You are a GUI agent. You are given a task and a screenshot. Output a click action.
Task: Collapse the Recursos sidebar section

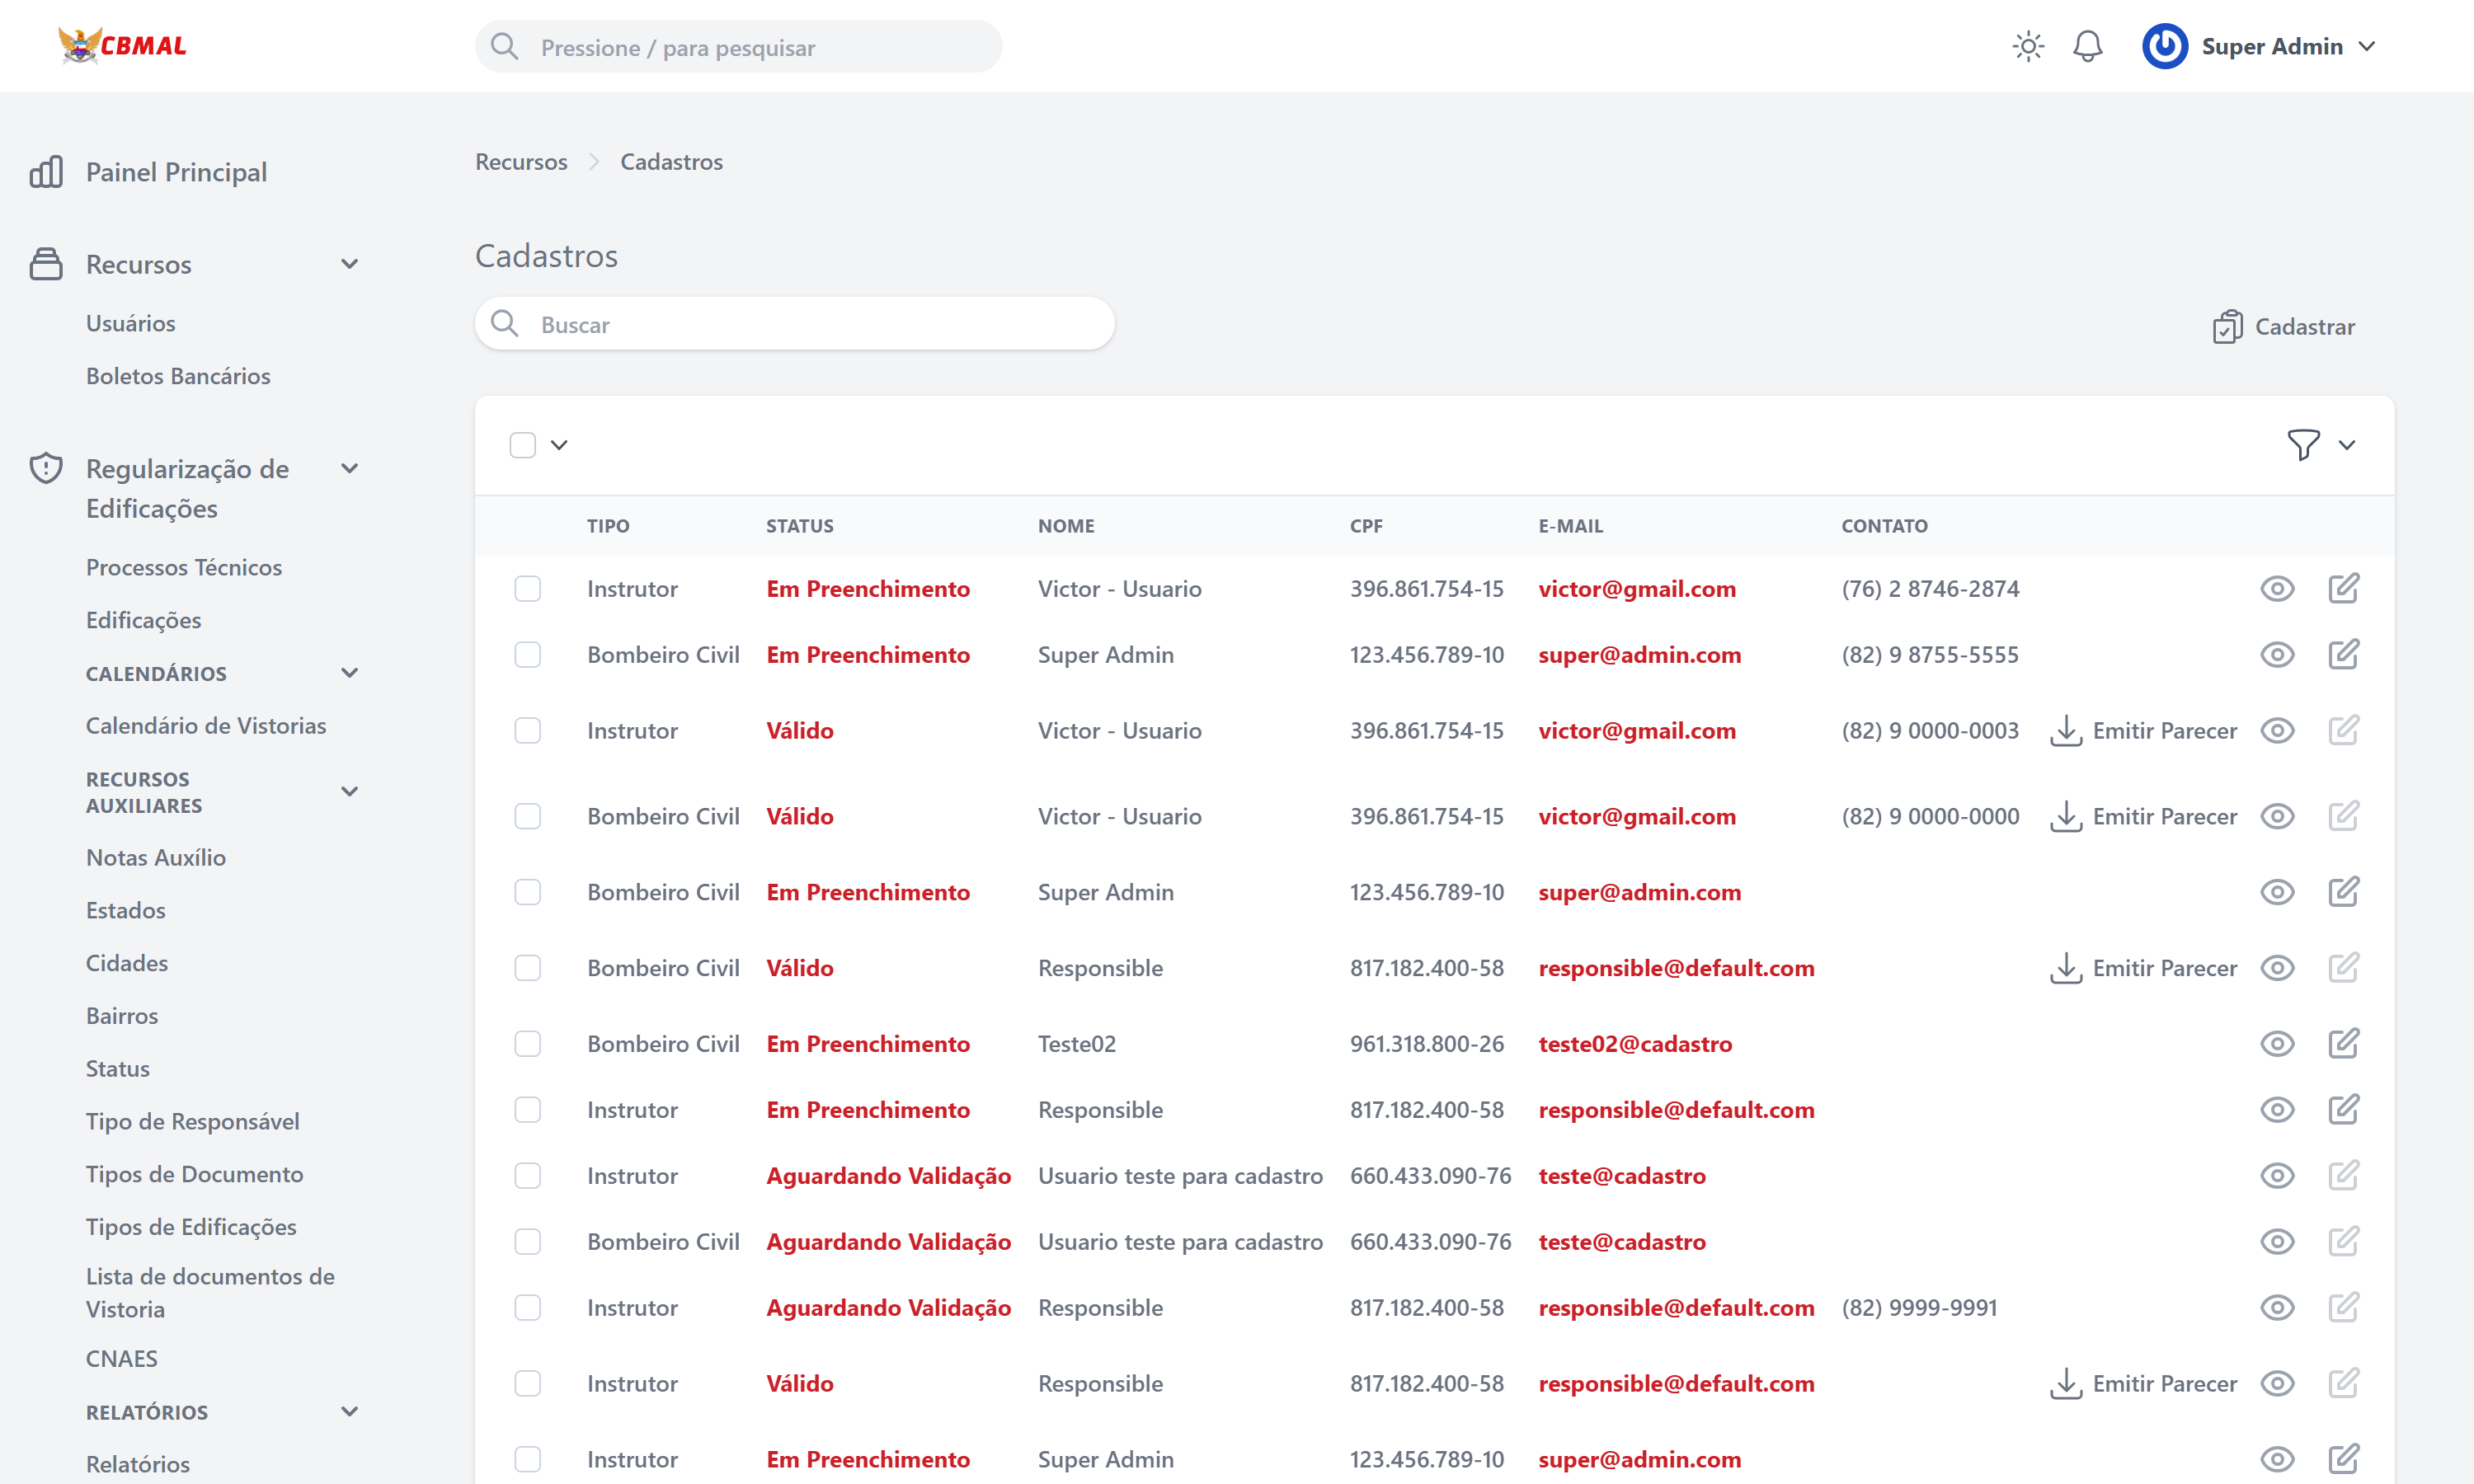point(349,264)
